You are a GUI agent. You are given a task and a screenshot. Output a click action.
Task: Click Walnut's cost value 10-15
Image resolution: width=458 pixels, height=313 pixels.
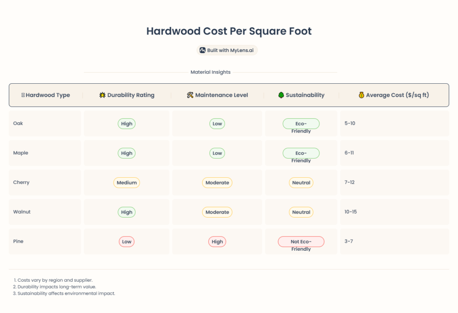[351, 212]
